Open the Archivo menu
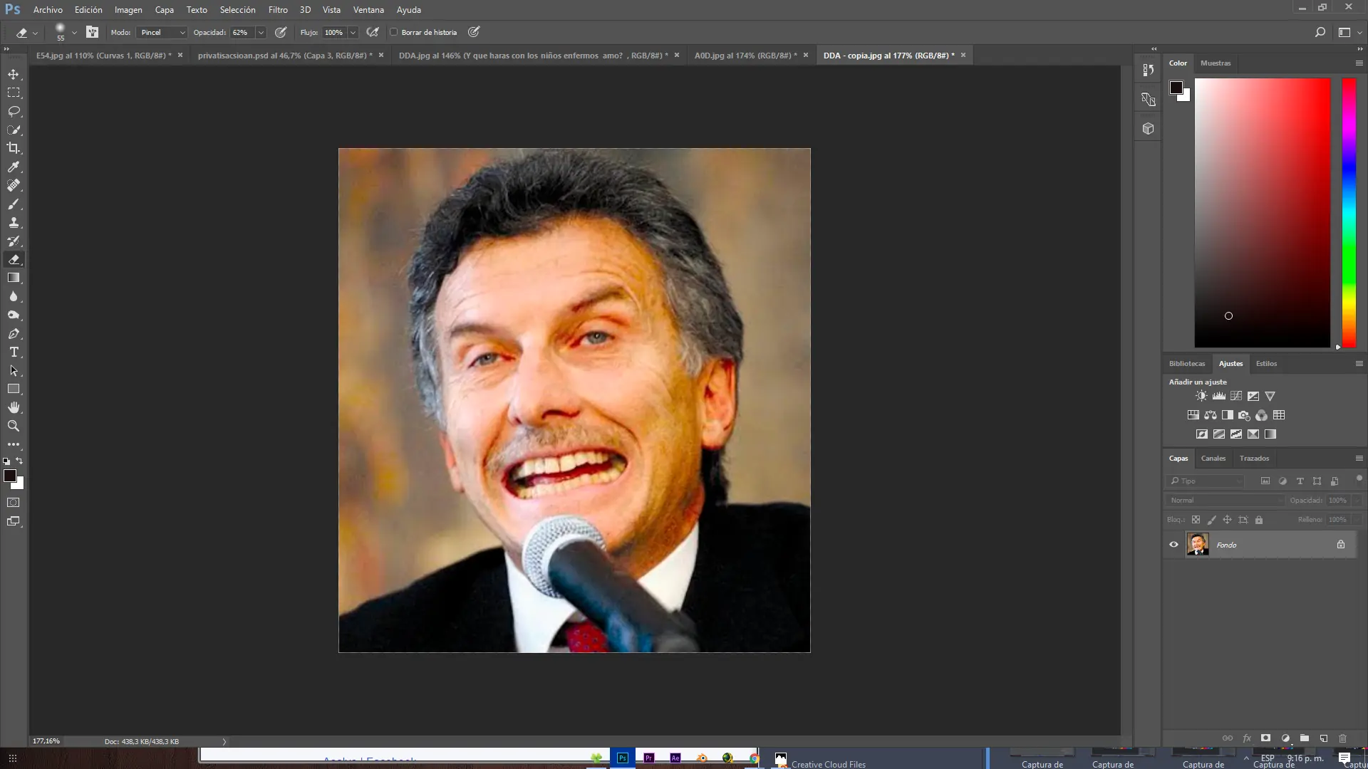 tap(48, 10)
